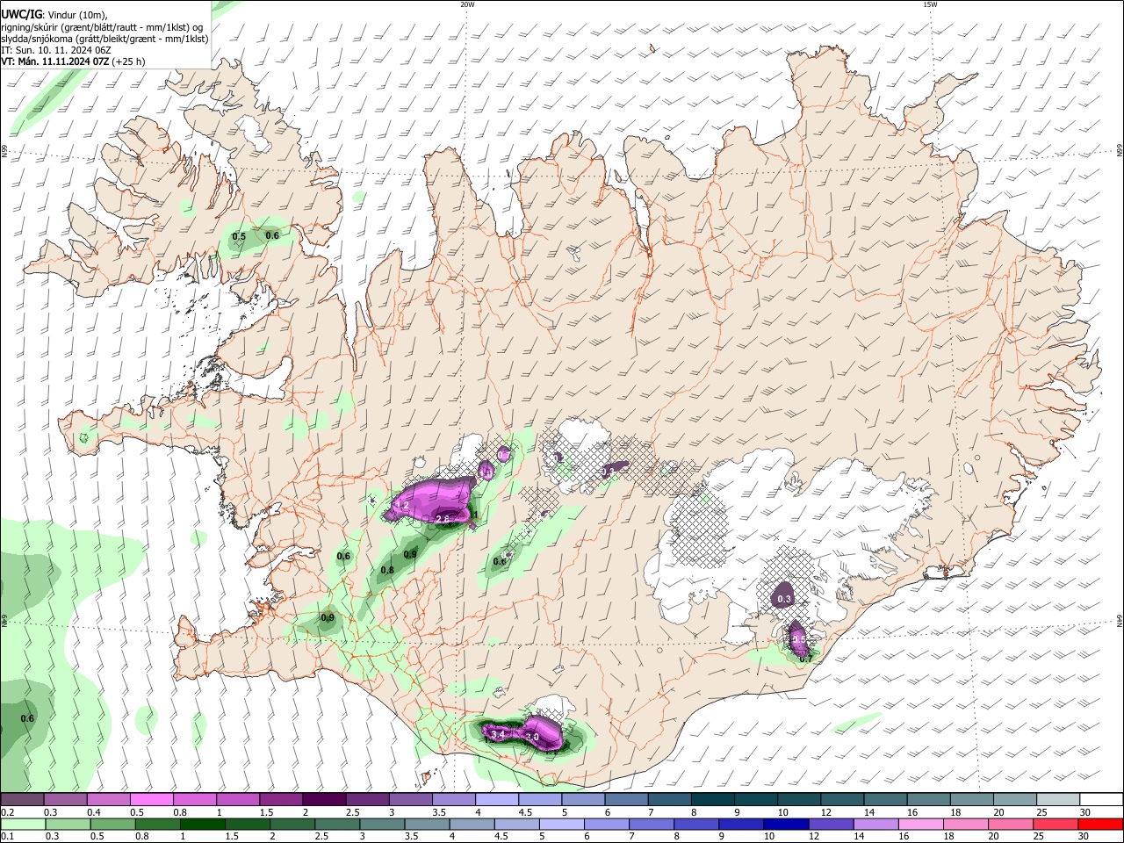Click the '0.8' rain value on the map

pos(387,571)
